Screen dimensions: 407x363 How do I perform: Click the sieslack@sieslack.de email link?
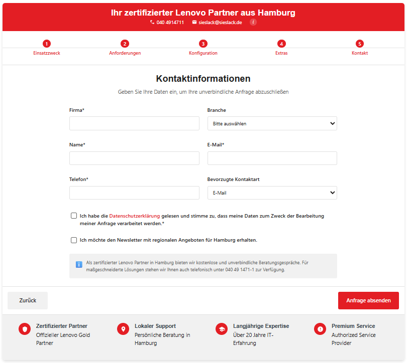pos(220,23)
